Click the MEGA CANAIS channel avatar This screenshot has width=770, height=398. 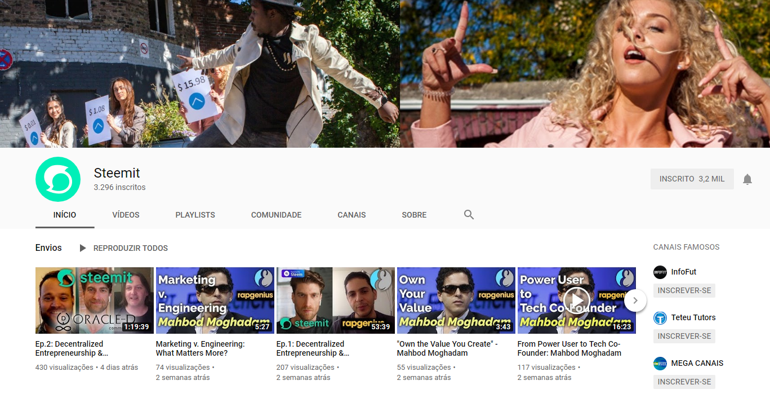[660, 364]
